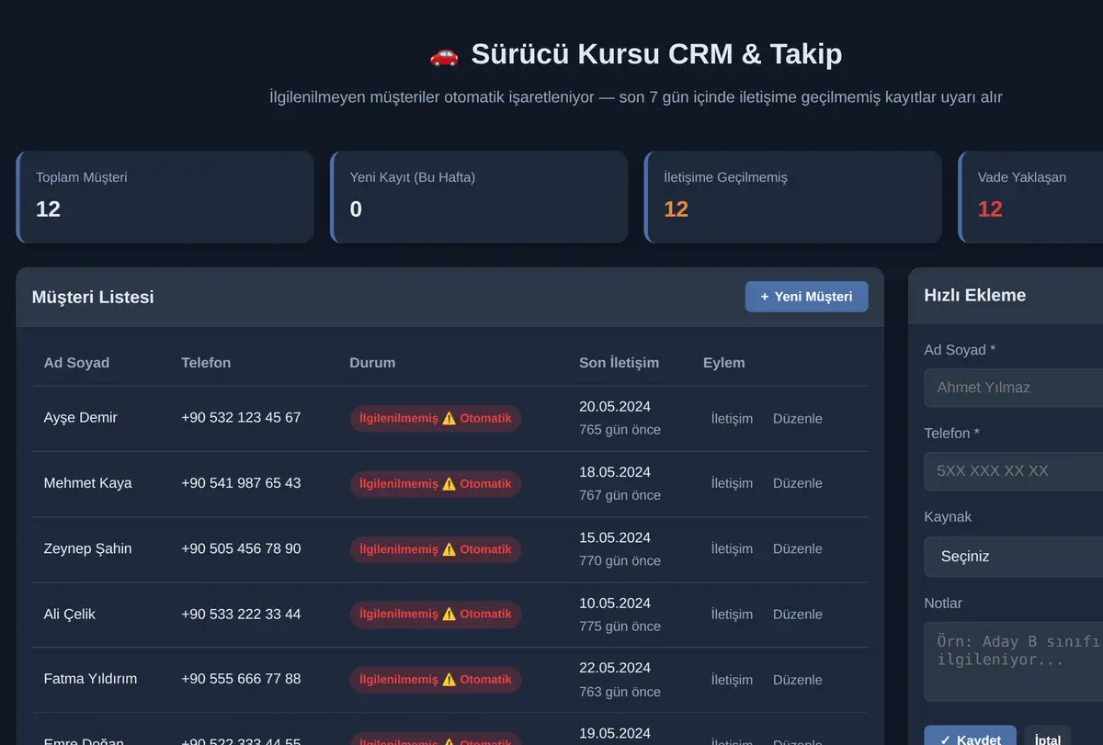
Task: Click the Durum column header
Action: point(372,363)
